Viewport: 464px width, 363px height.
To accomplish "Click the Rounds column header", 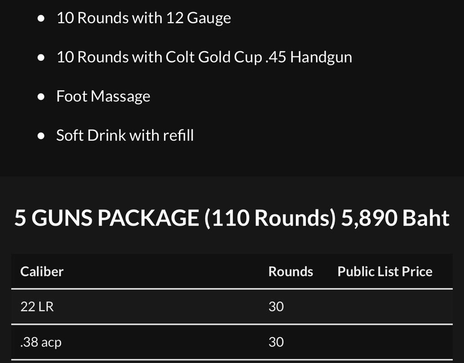I will pos(290,271).
